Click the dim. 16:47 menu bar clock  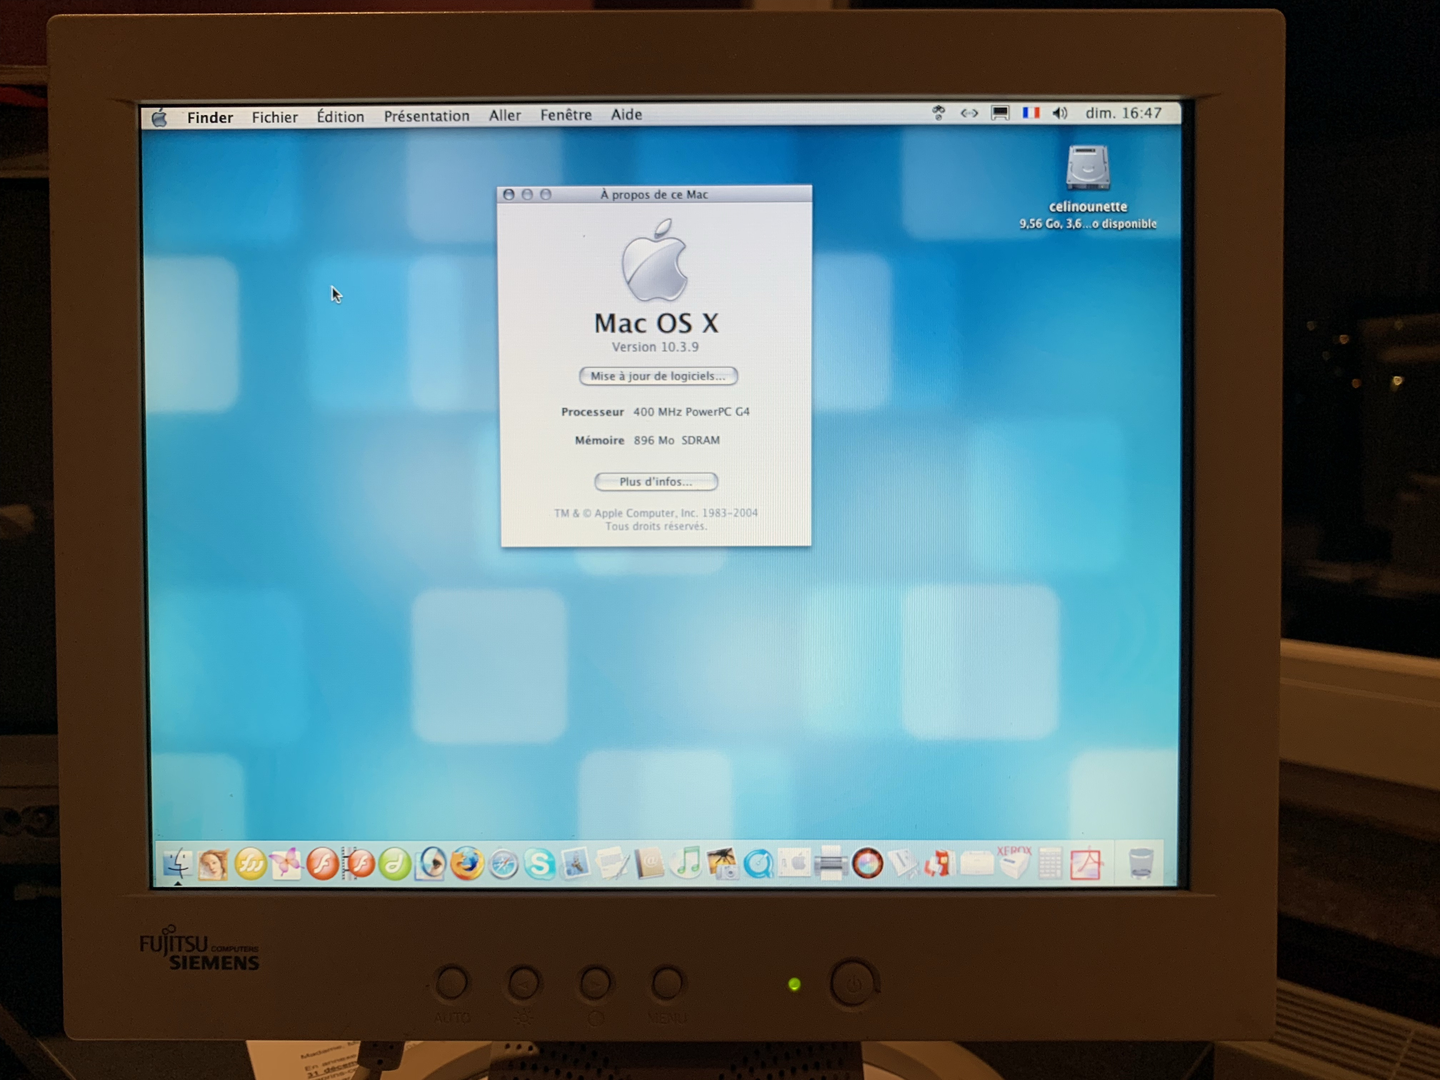tap(1123, 113)
